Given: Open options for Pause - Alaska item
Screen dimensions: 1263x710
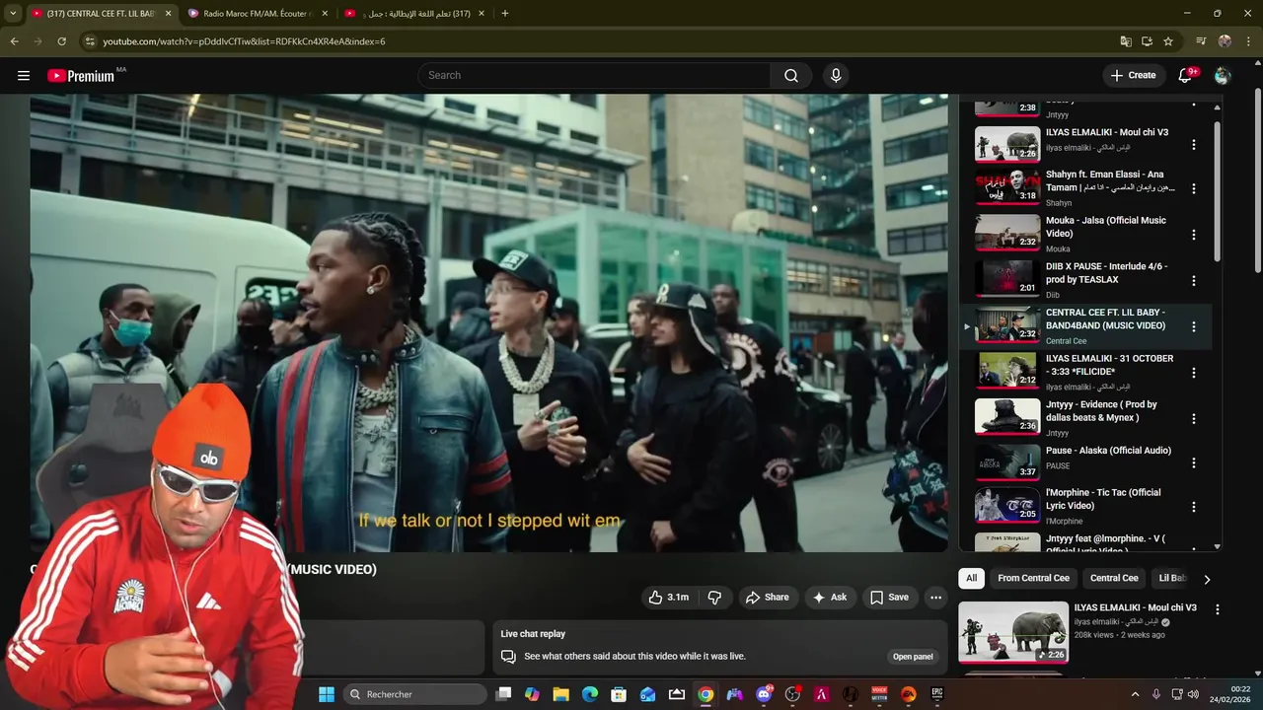Looking at the screenshot, I should point(1193,462).
